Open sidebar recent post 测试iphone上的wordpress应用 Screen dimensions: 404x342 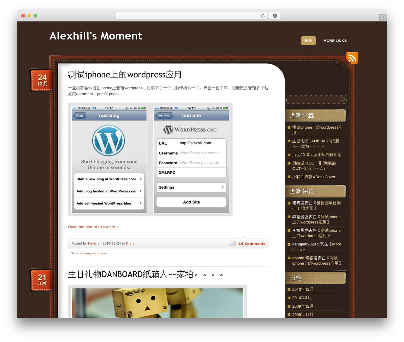pyautogui.click(x=317, y=130)
